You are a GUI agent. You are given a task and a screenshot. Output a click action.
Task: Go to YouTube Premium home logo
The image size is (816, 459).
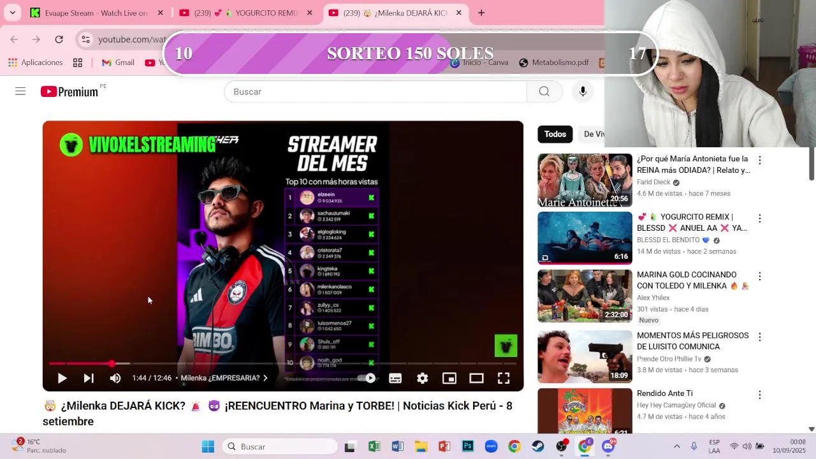(69, 92)
